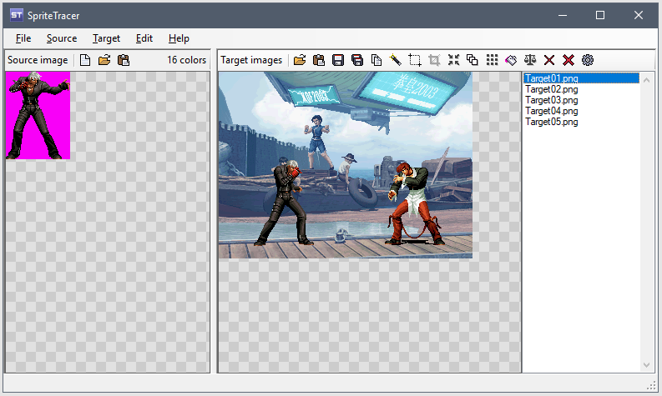The image size is (662, 396).
Task: Remove all targets with the bold red X
Action: pyautogui.click(x=569, y=60)
